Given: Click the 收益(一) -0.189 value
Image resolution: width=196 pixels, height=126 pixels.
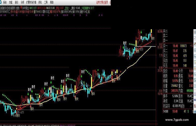Looking at the screenshot, I should pos(175,106).
